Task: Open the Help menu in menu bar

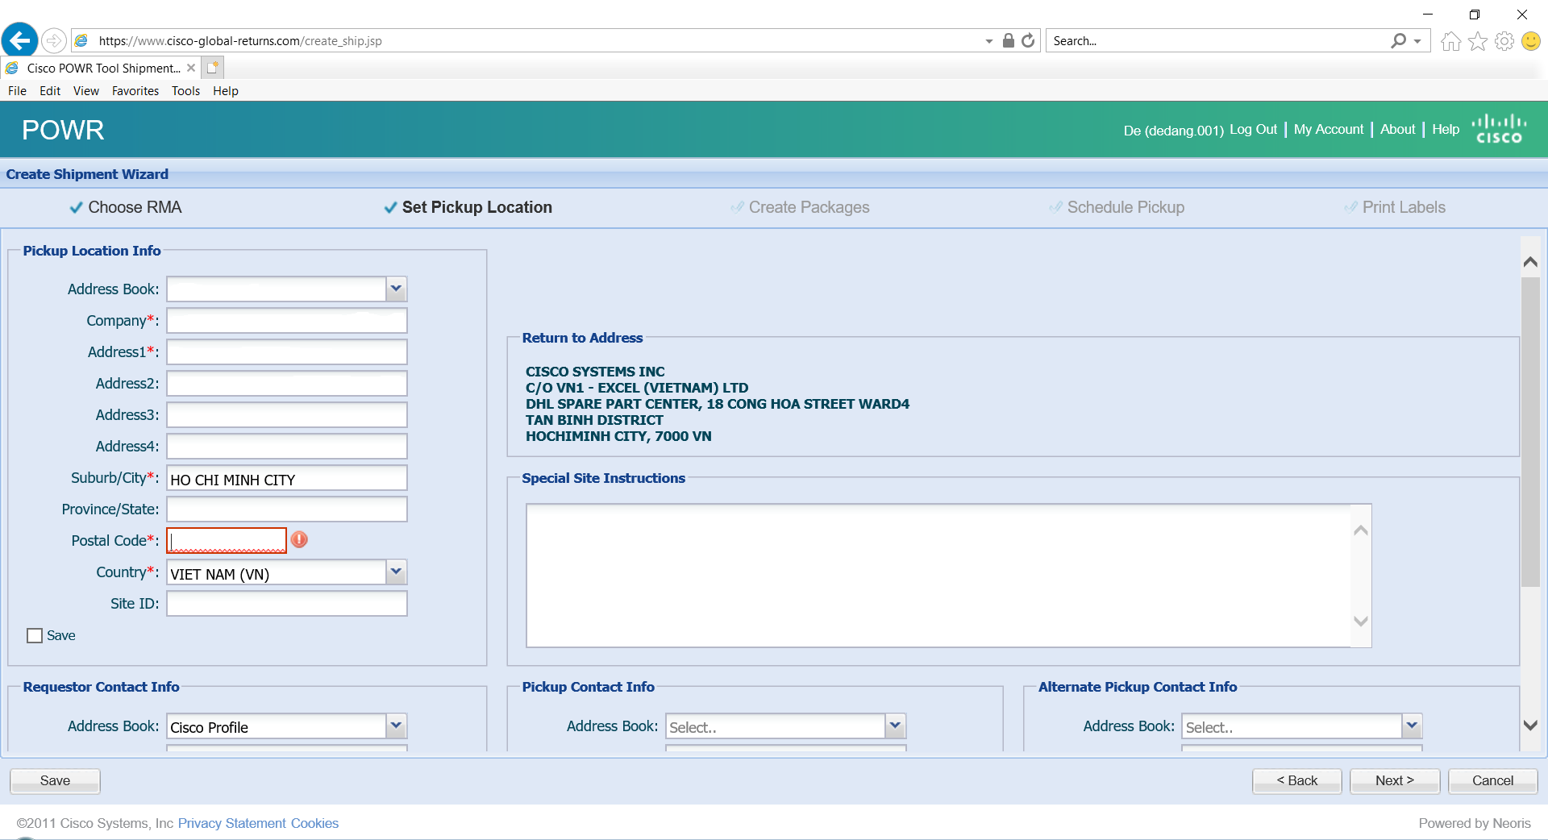Action: tap(226, 90)
